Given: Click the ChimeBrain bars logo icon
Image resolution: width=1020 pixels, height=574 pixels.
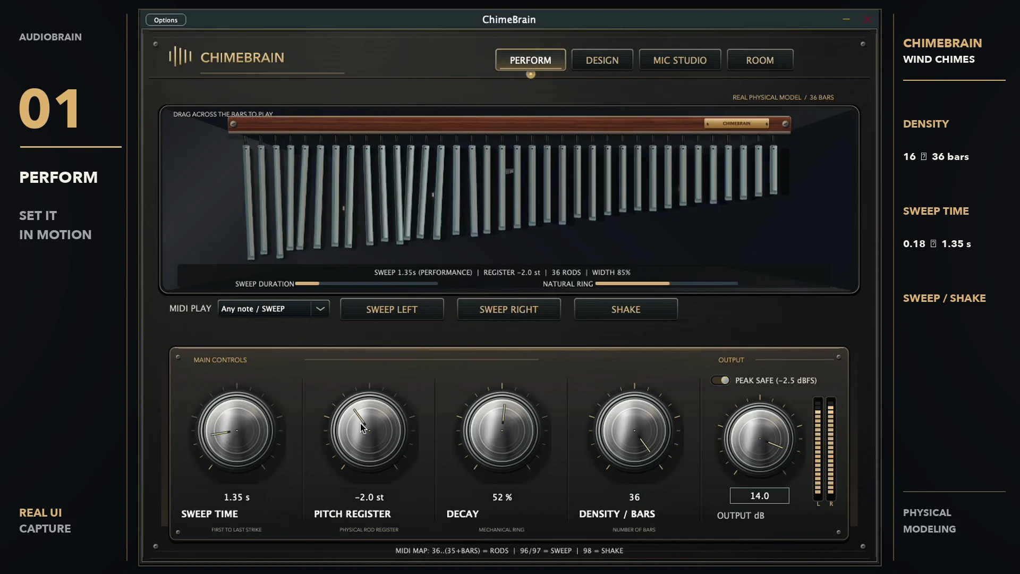Looking at the screenshot, I should pyautogui.click(x=180, y=56).
